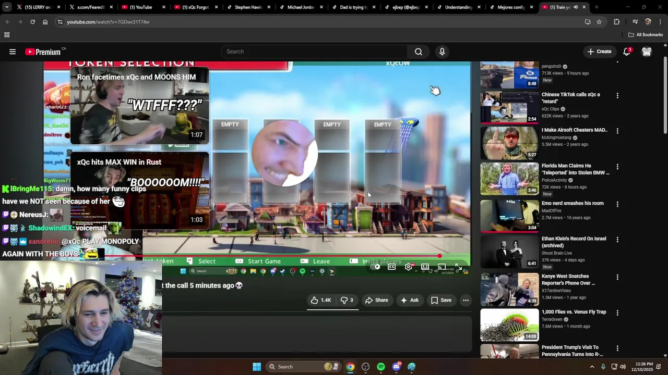Open the Windows Start menu
Image resolution: width=668 pixels, height=375 pixels.
click(x=257, y=367)
